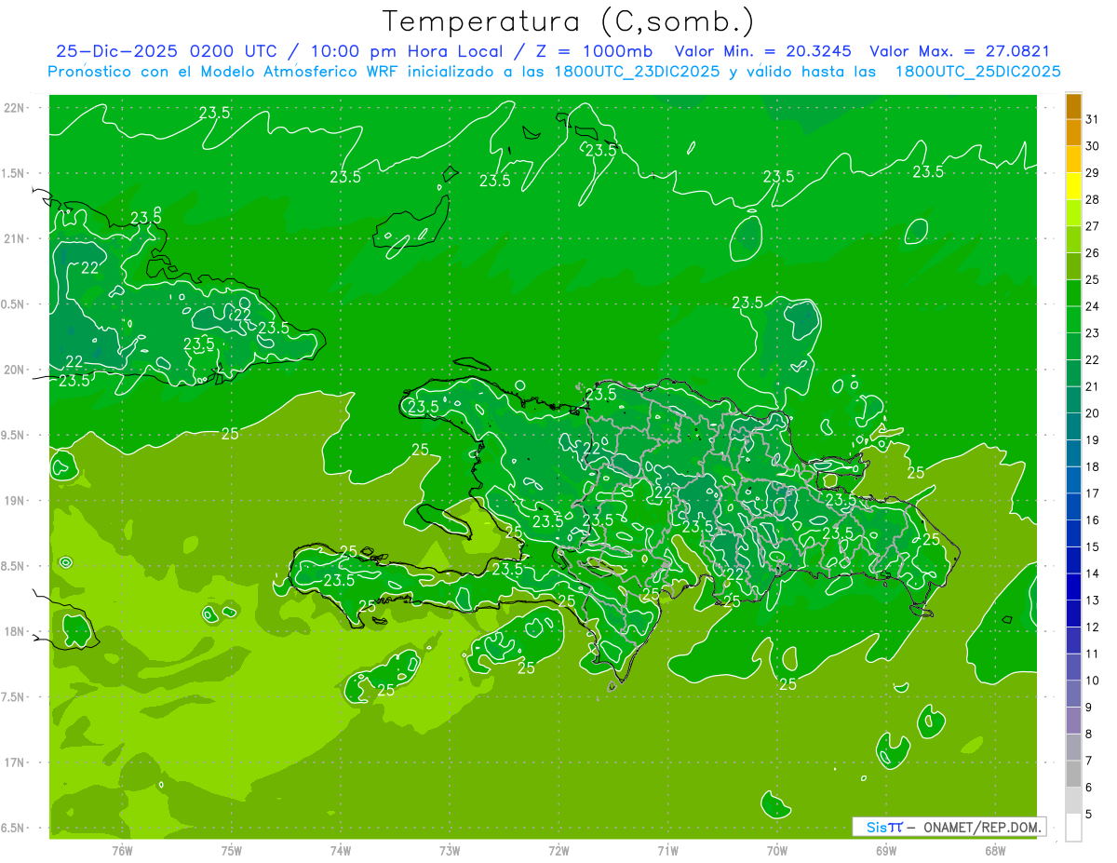Click the 73W longitude axis label
This screenshot has height=863, width=1117.
(x=450, y=850)
